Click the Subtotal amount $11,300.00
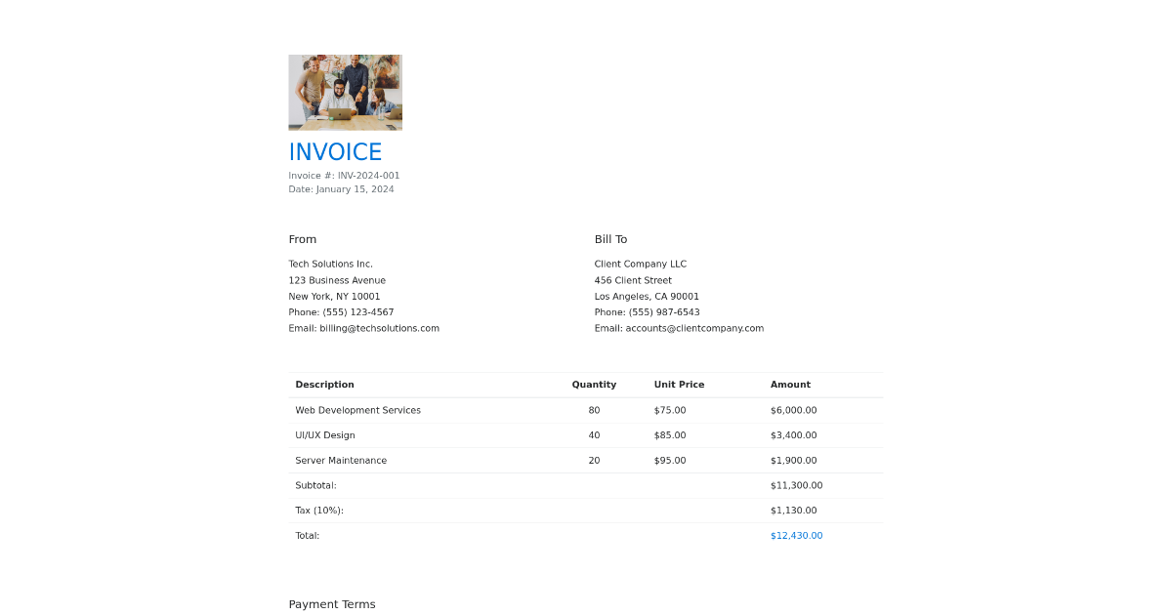 796,485
